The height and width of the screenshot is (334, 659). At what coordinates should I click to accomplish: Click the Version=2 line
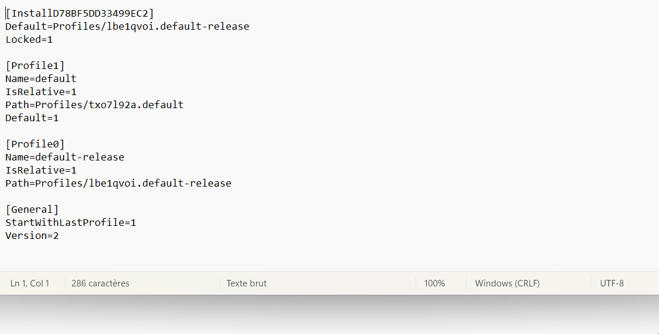(32, 235)
